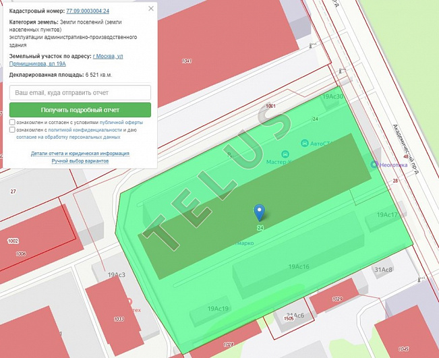
Task: Open the Ручной выбор вариантов link
Action: click(x=80, y=161)
